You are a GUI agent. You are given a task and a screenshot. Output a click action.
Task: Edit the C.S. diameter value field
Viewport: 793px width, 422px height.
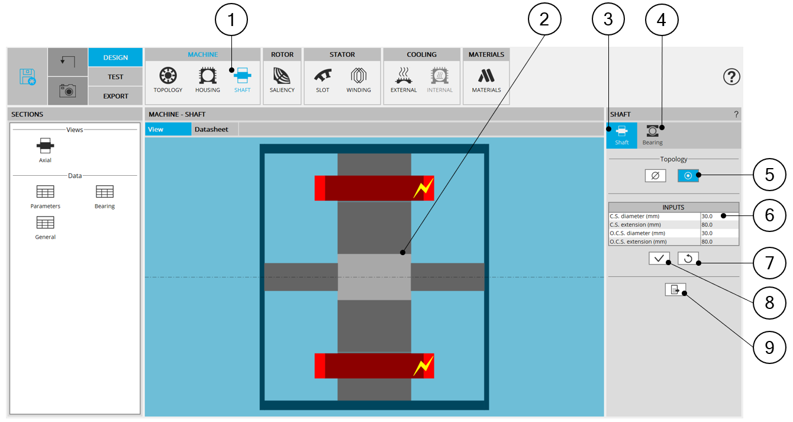[719, 216]
